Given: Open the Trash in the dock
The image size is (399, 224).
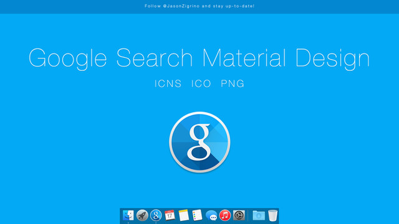Looking at the screenshot, I should 273,215.
